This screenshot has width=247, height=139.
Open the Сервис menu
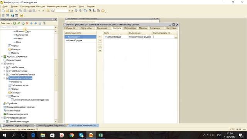pos(73,7)
